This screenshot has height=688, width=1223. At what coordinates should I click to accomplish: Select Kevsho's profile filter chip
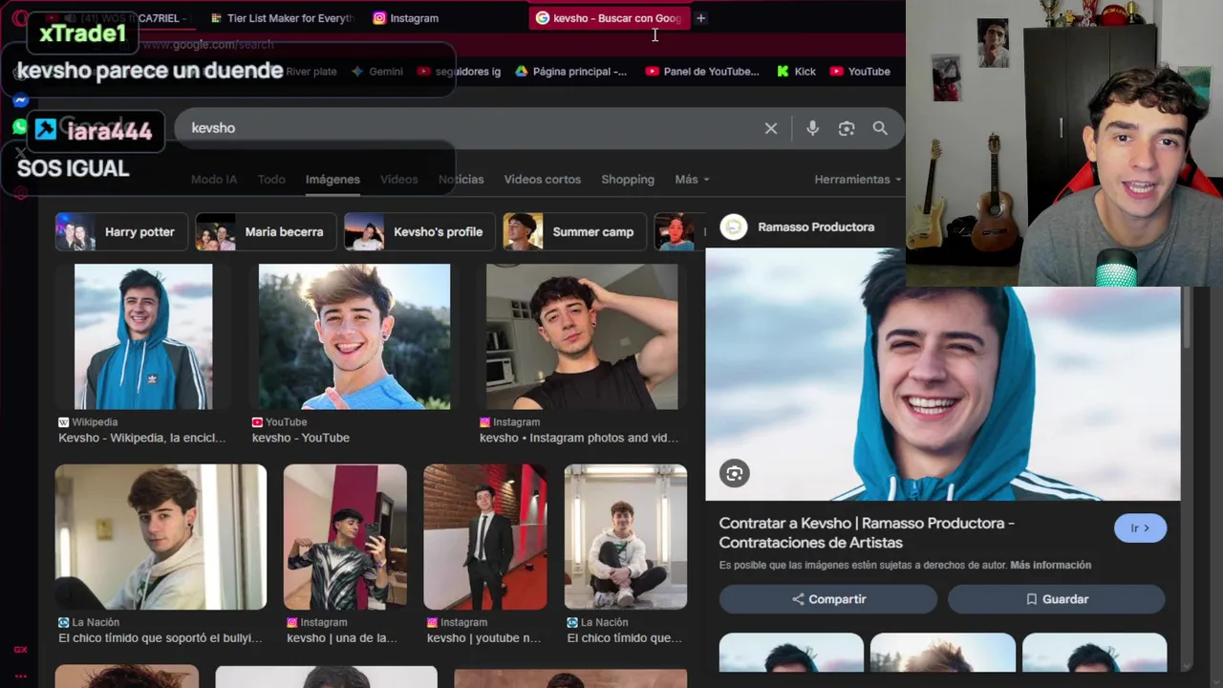coord(419,232)
